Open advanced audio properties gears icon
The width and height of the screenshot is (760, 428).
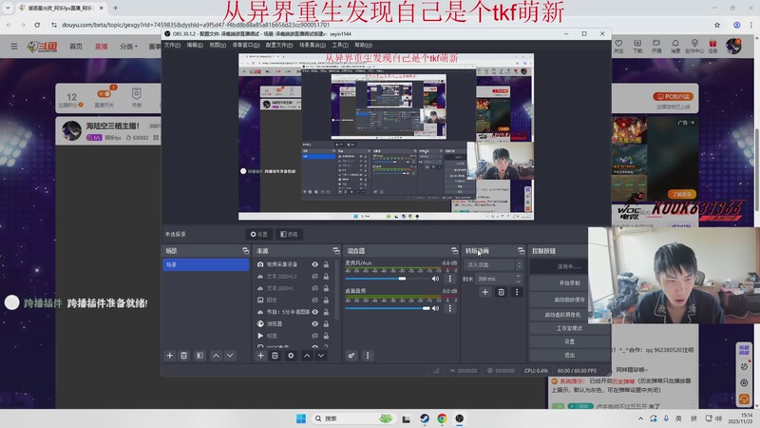coord(351,356)
